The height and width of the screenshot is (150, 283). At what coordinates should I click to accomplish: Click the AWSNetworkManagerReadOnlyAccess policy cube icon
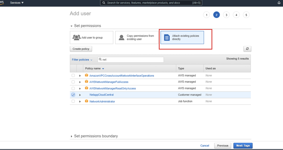[x=86, y=88]
